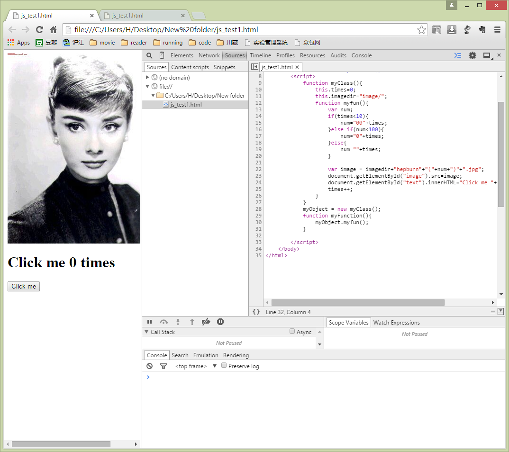Open the Apps grid shortcut
509x452 pixels.
pos(18,43)
